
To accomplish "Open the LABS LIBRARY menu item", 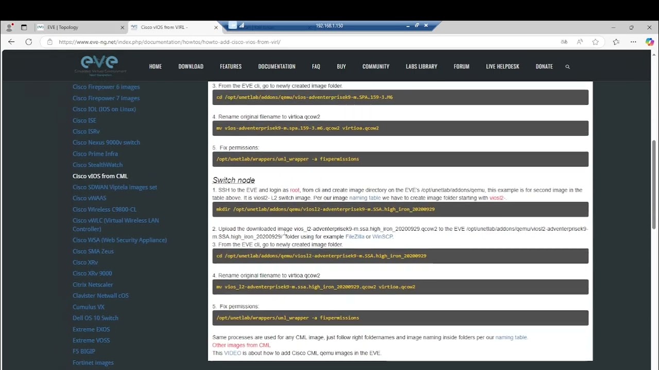I will [x=422, y=66].
